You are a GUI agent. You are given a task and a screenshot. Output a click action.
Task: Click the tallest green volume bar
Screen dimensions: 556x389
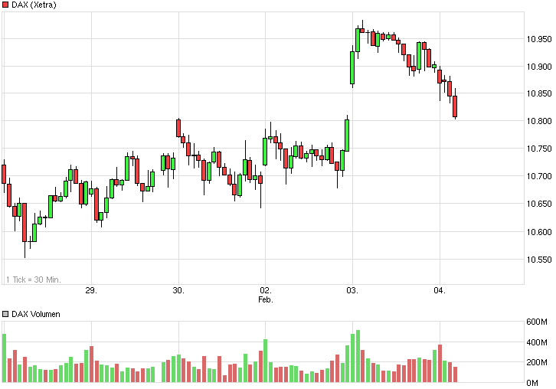coord(358,356)
